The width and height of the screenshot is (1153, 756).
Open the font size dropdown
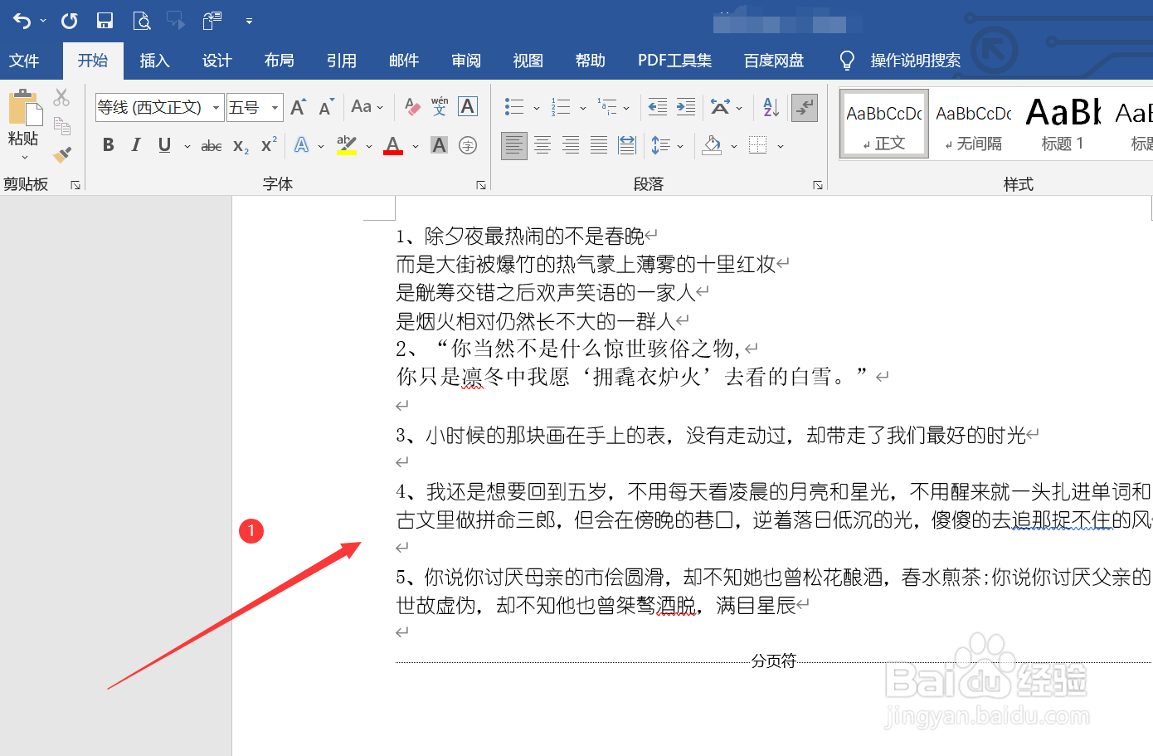point(275,107)
